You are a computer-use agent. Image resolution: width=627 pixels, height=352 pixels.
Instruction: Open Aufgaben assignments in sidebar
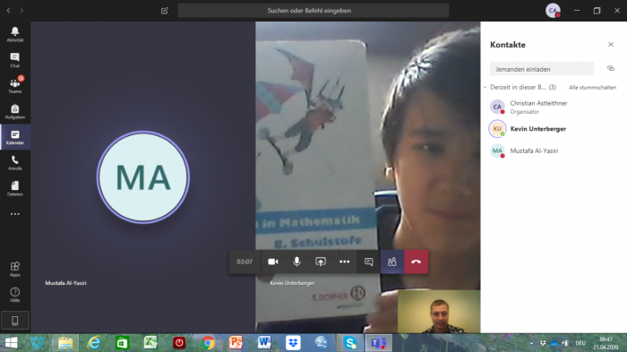[x=15, y=111]
